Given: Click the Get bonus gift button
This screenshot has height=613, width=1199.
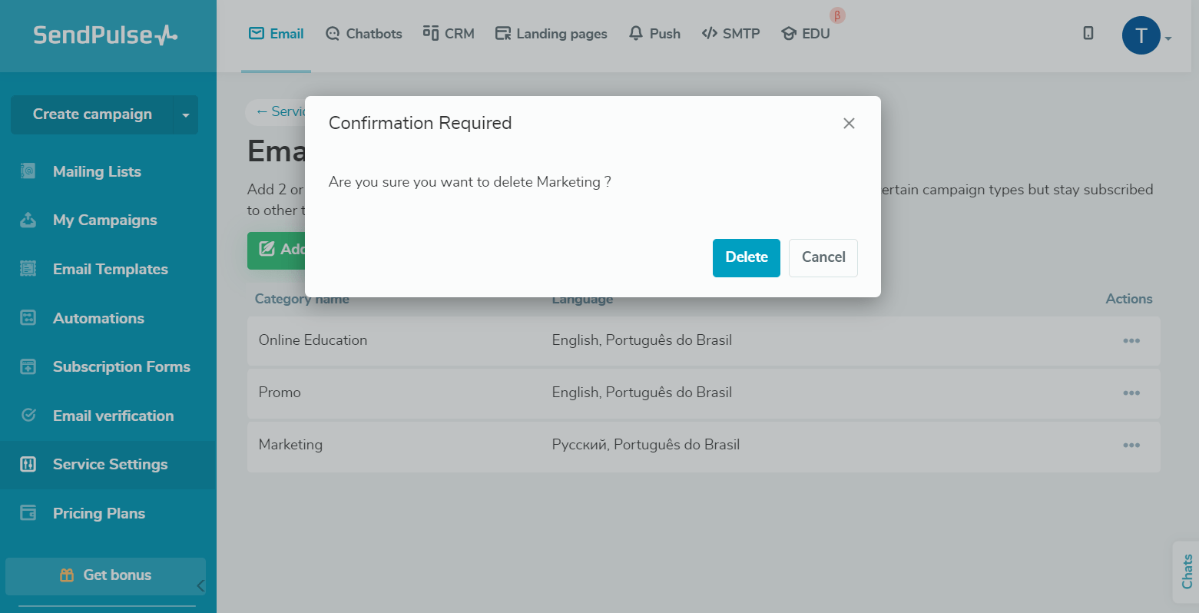Looking at the screenshot, I should [106, 575].
